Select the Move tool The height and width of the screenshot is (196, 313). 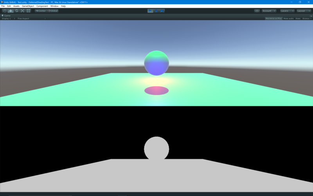11,11
